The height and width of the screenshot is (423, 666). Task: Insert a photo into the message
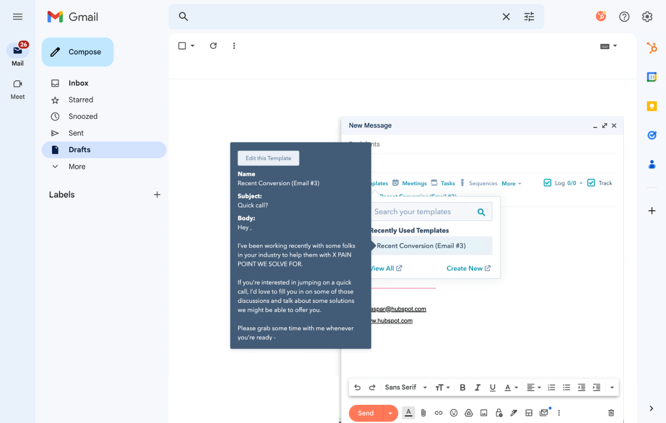coord(483,413)
